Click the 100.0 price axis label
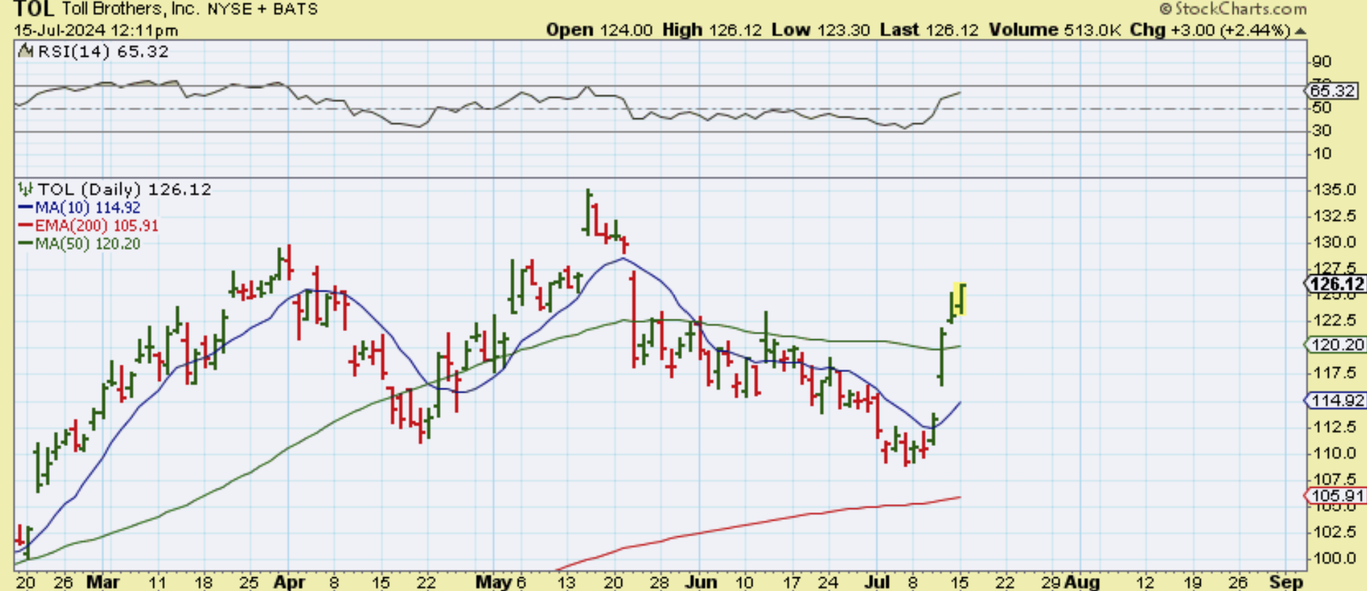The height and width of the screenshot is (591, 1367). tap(1333, 558)
